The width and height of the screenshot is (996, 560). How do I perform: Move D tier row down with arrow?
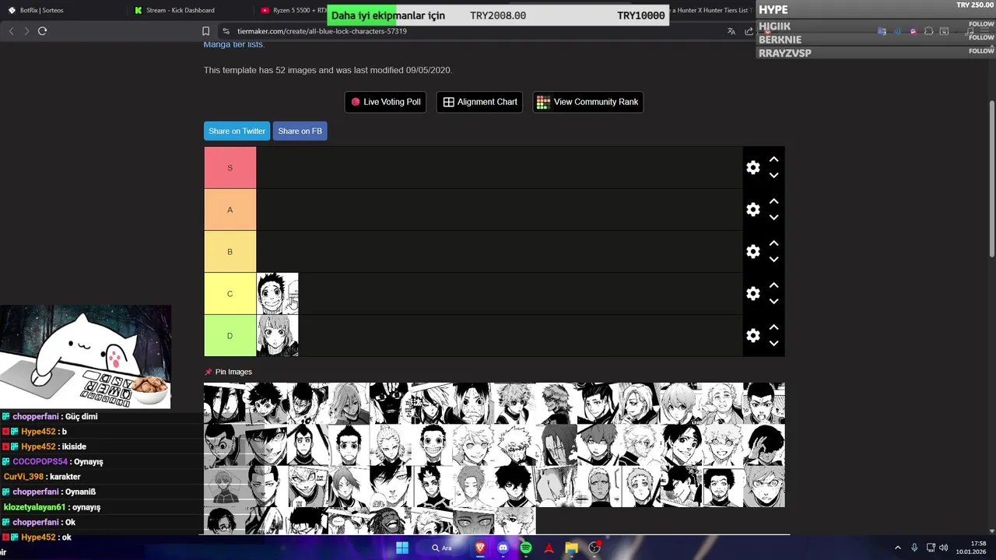[773, 344]
